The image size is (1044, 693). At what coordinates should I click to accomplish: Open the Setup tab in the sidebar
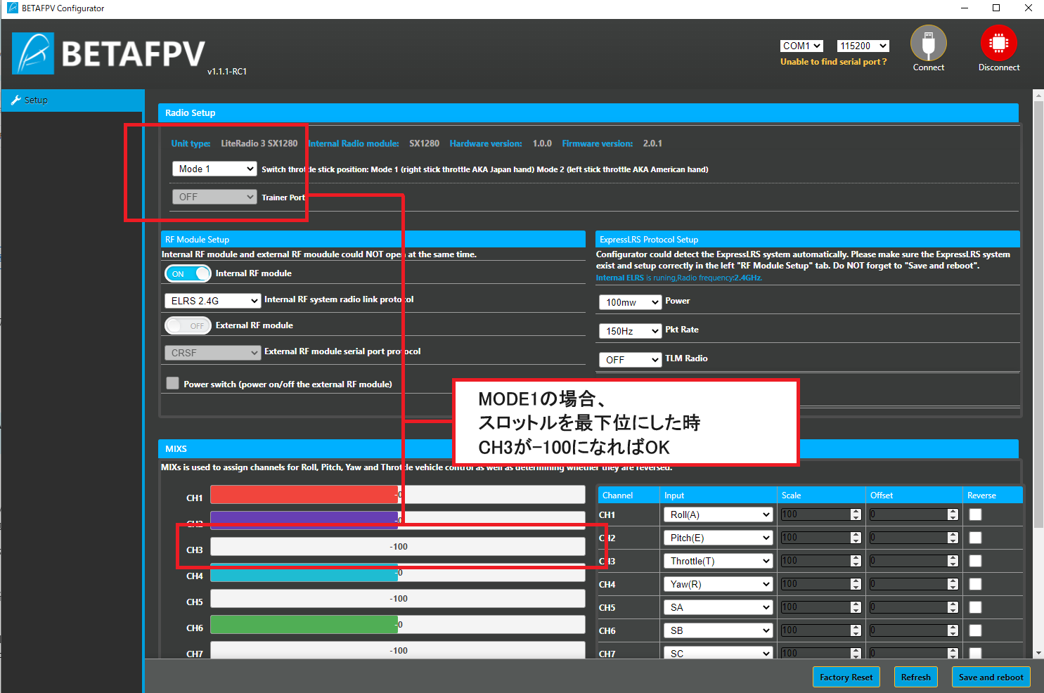pyautogui.click(x=72, y=101)
